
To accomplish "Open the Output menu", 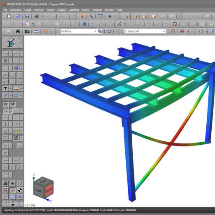I will (x=62, y=10).
